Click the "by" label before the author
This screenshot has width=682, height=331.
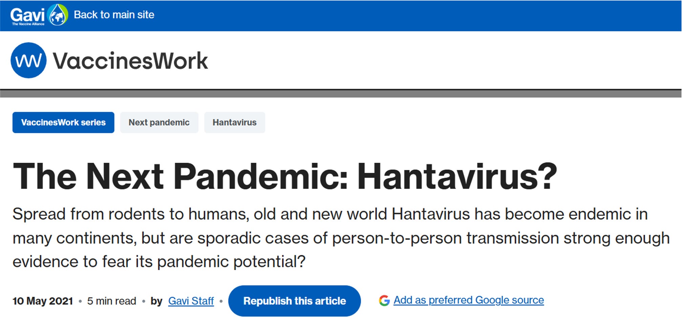(x=156, y=301)
